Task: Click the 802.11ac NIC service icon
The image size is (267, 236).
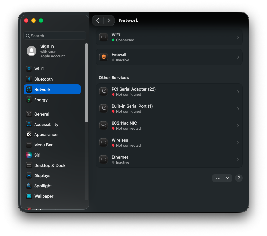Action: (104, 126)
